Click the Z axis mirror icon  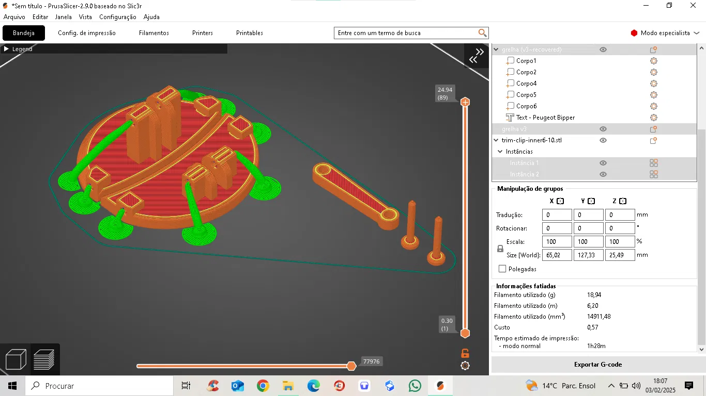(623, 201)
